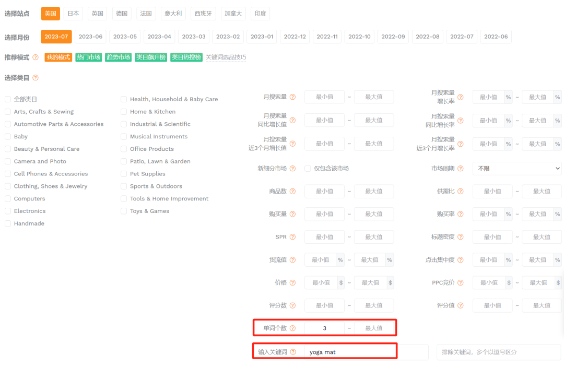
Task: Check the 全部类目 checkbox
Action: [8, 99]
